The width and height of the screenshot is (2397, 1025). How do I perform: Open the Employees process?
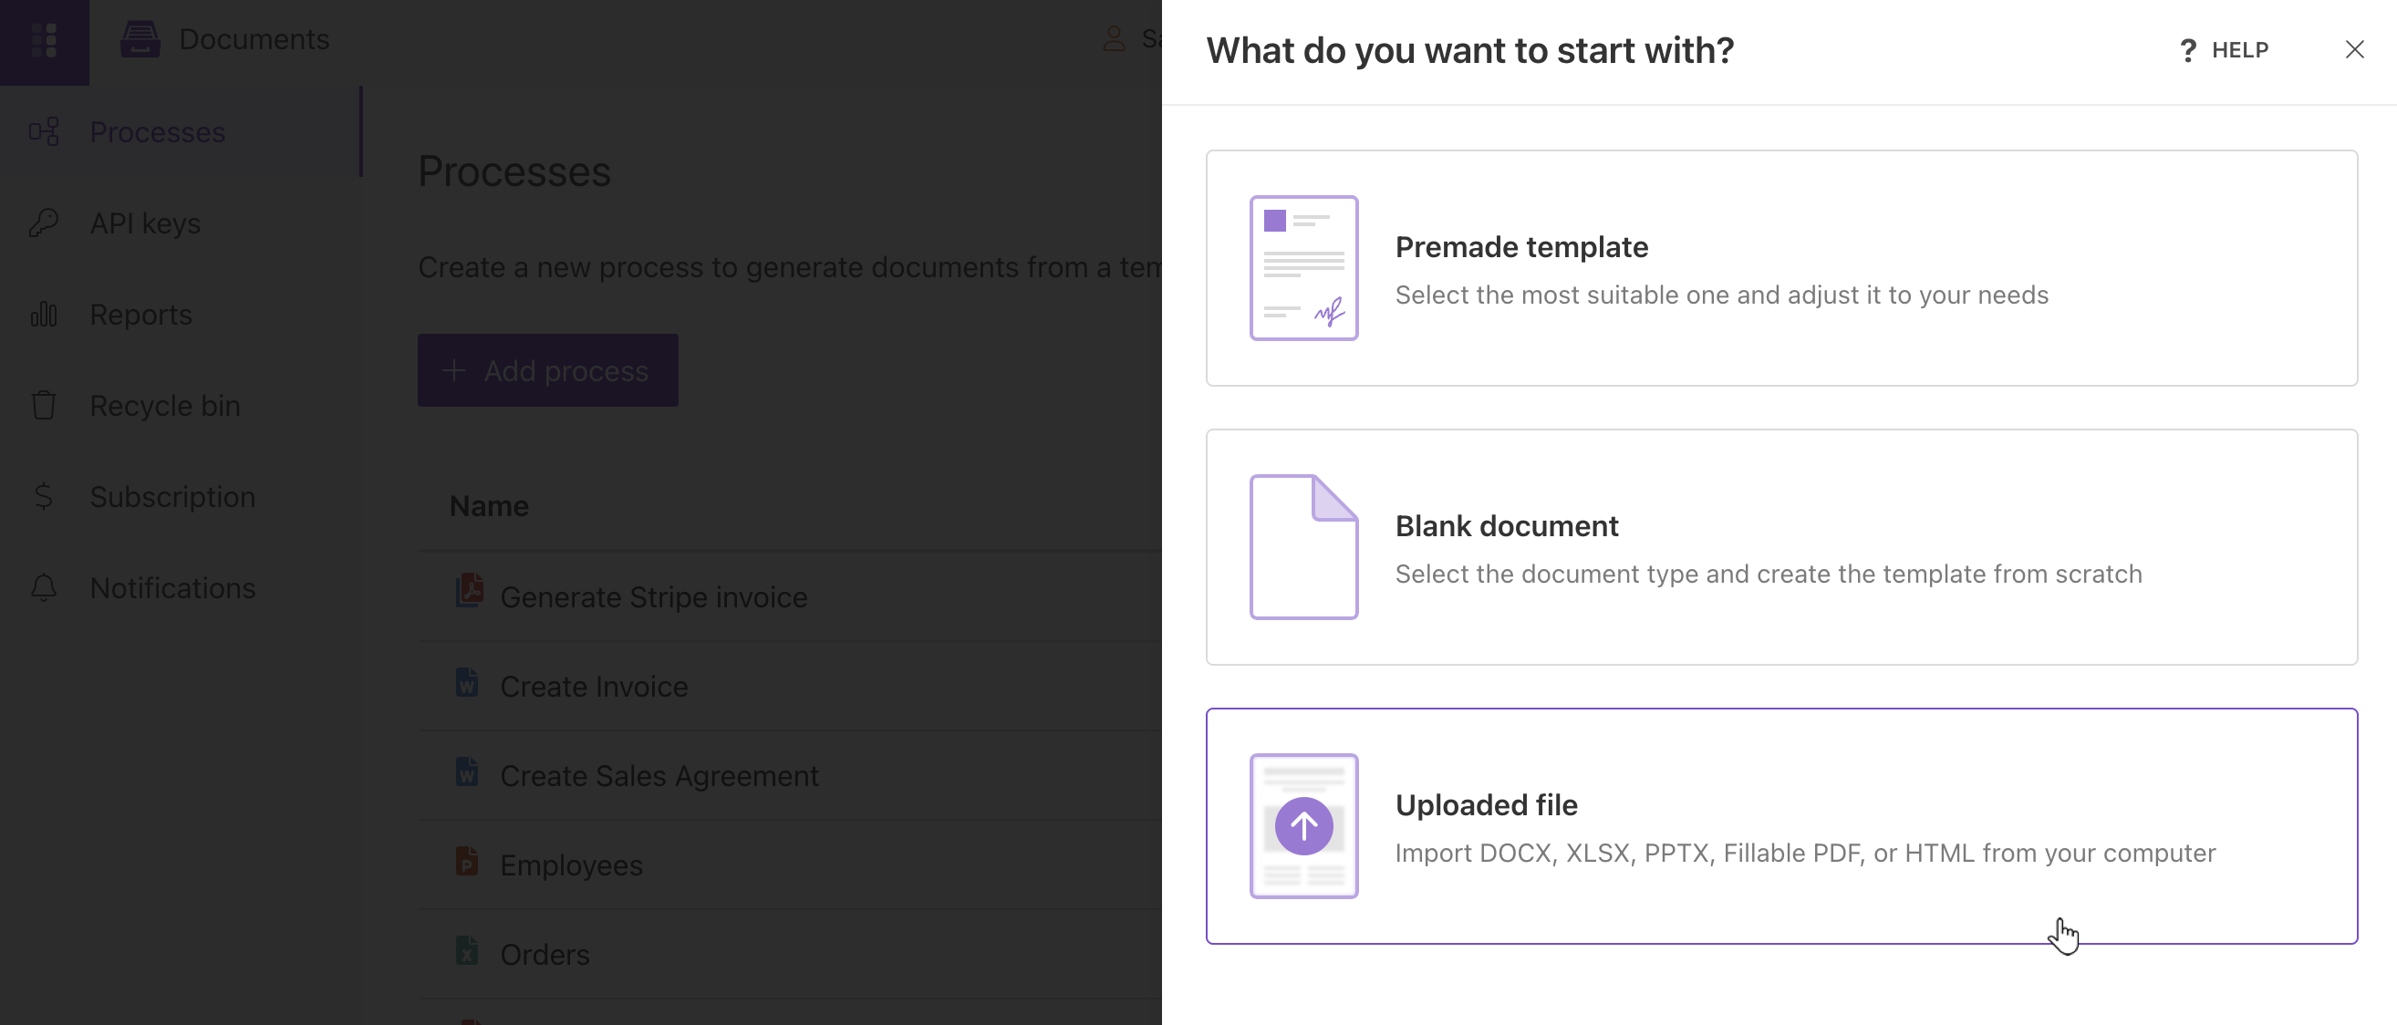click(x=570, y=865)
